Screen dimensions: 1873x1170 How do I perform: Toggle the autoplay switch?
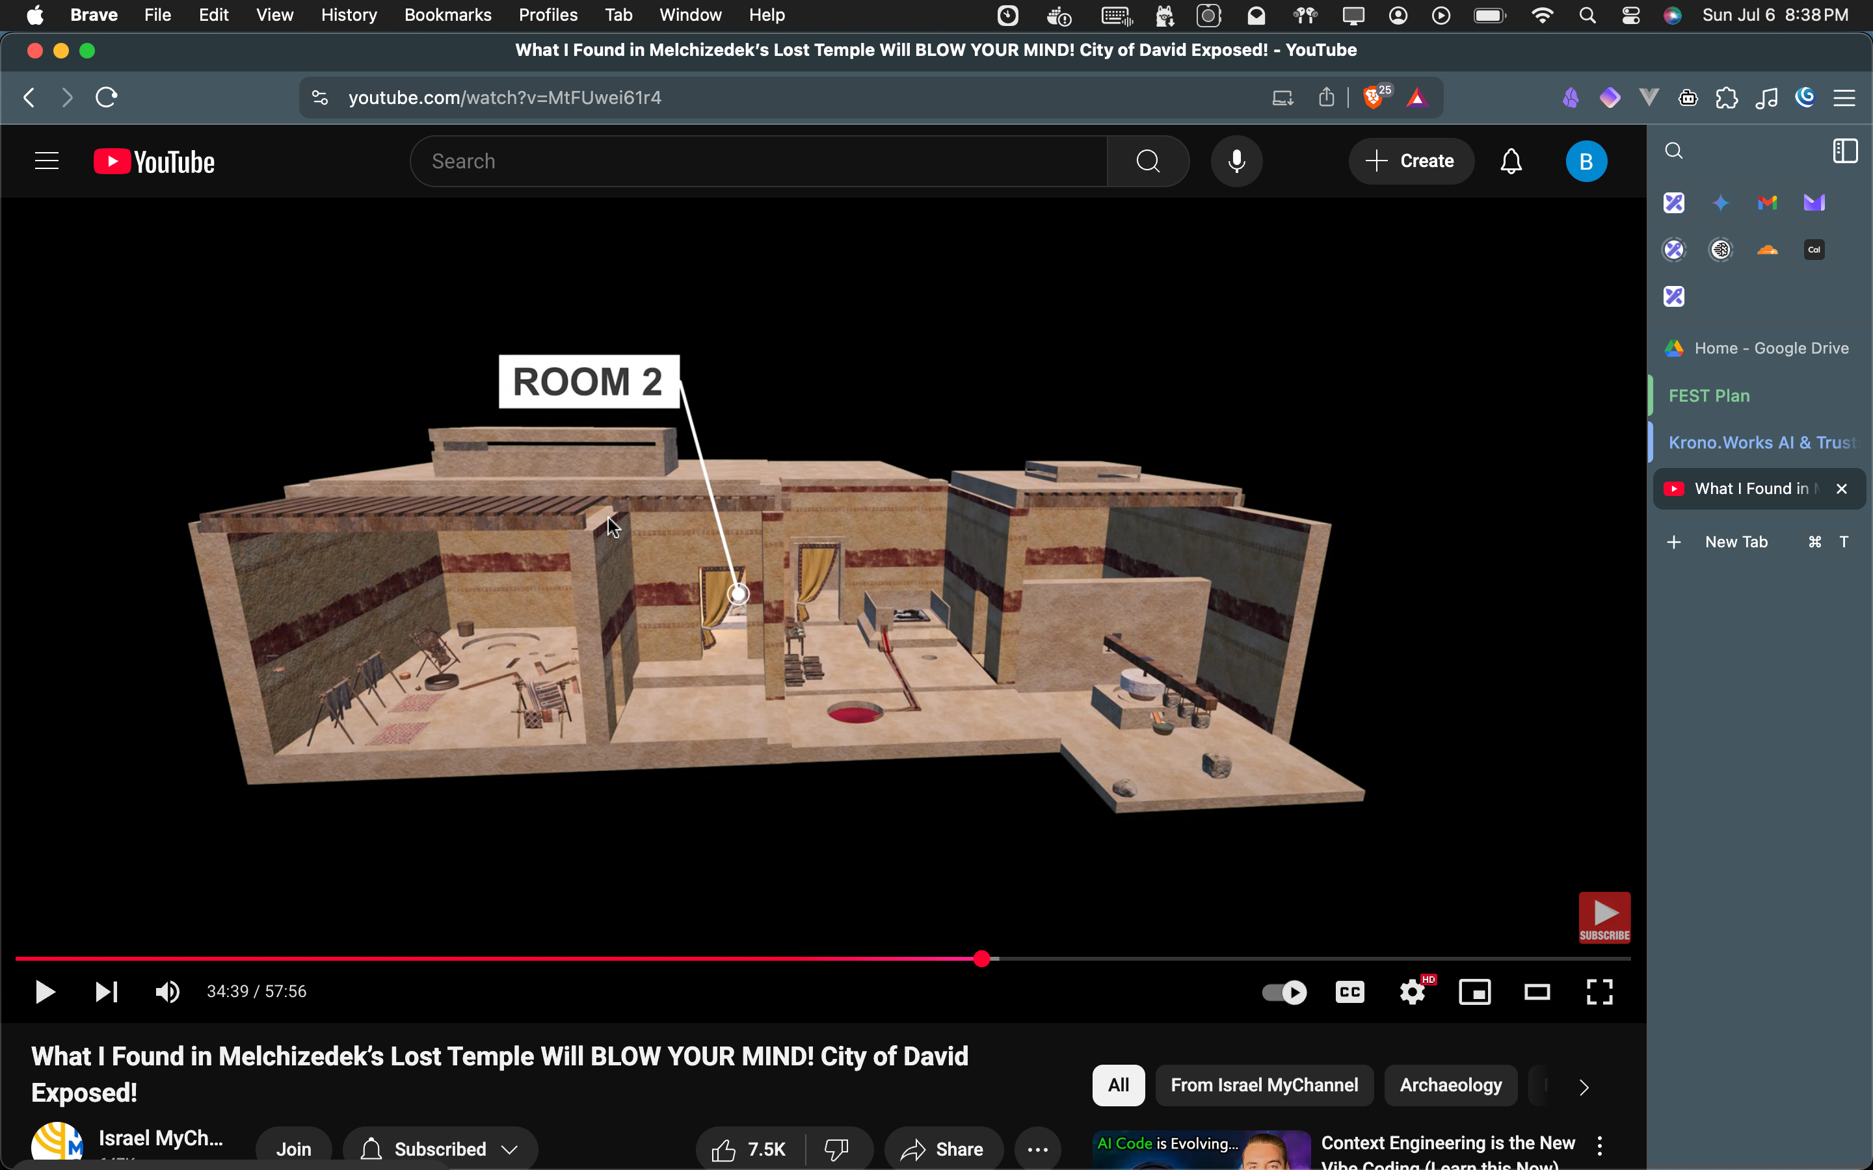[x=1284, y=992]
